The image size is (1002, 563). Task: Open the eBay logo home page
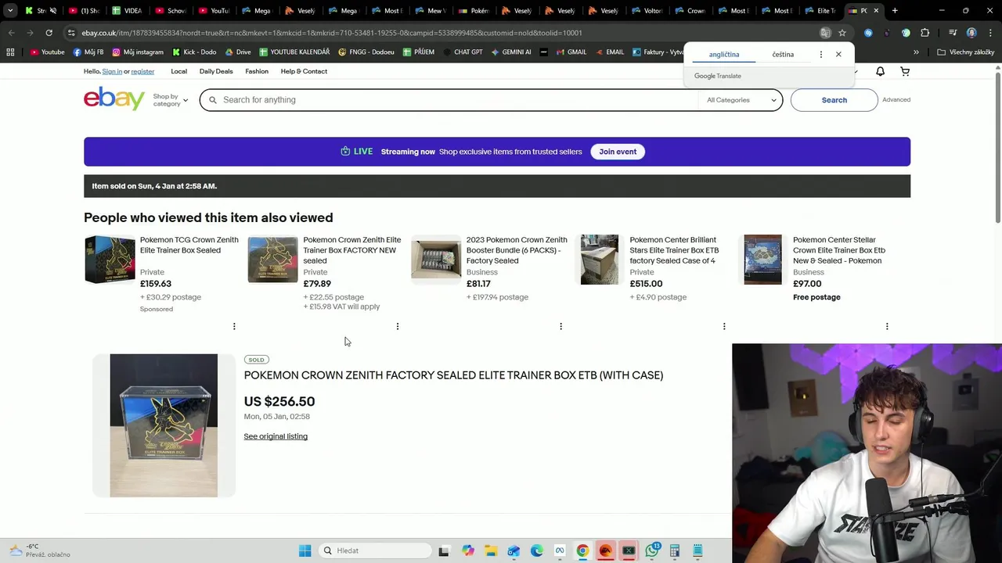click(x=114, y=99)
